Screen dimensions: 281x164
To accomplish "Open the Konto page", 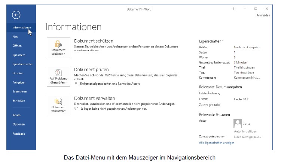I will pos(21,115).
